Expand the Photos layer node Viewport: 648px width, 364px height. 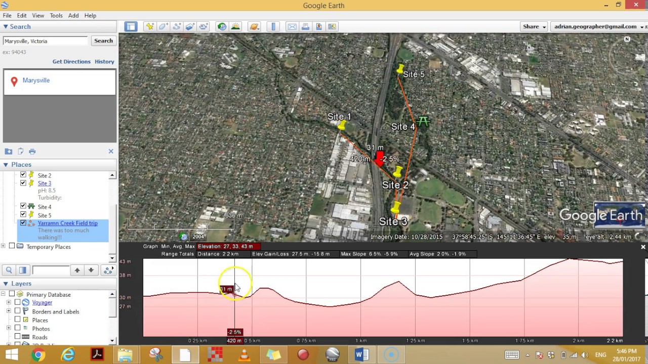click(9, 328)
